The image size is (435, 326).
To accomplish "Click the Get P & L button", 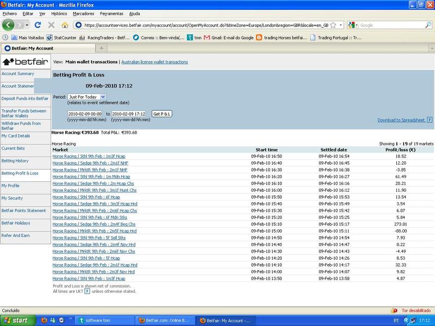I will 162,114.
